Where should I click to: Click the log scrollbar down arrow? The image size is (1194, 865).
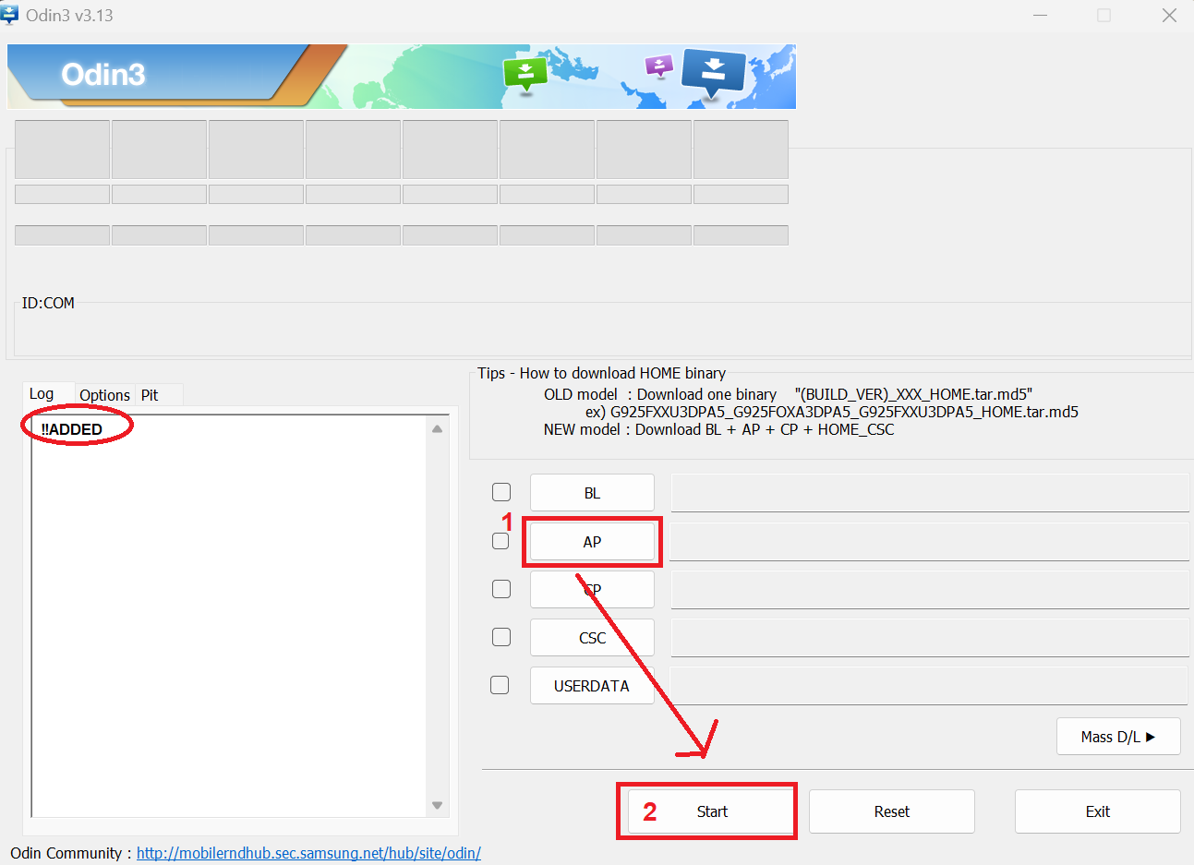437,805
